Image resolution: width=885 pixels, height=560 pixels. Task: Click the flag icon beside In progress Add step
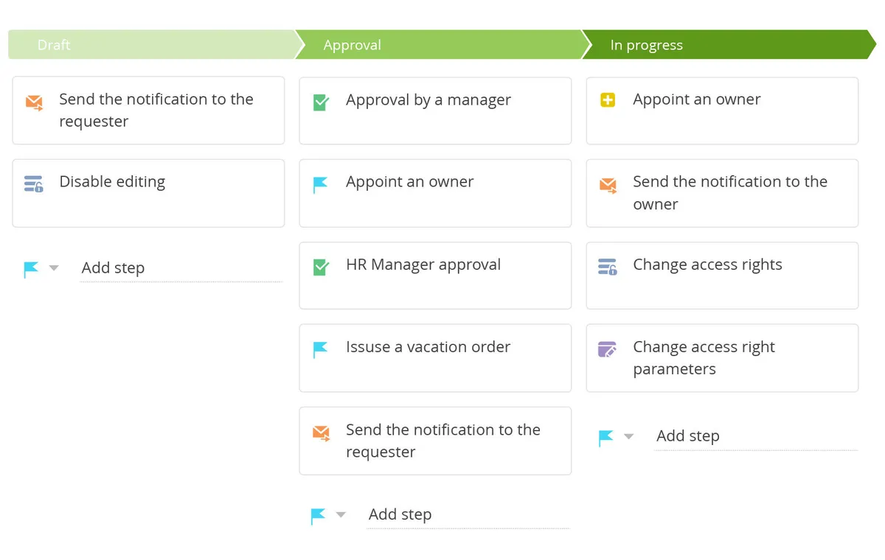(x=605, y=438)
